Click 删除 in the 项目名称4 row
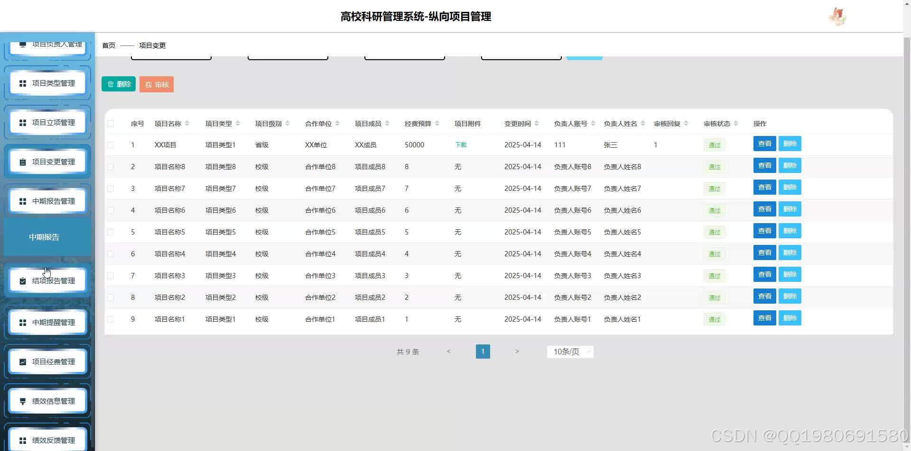This screenshot has height=451, width=911. click(x=790, y=253)
